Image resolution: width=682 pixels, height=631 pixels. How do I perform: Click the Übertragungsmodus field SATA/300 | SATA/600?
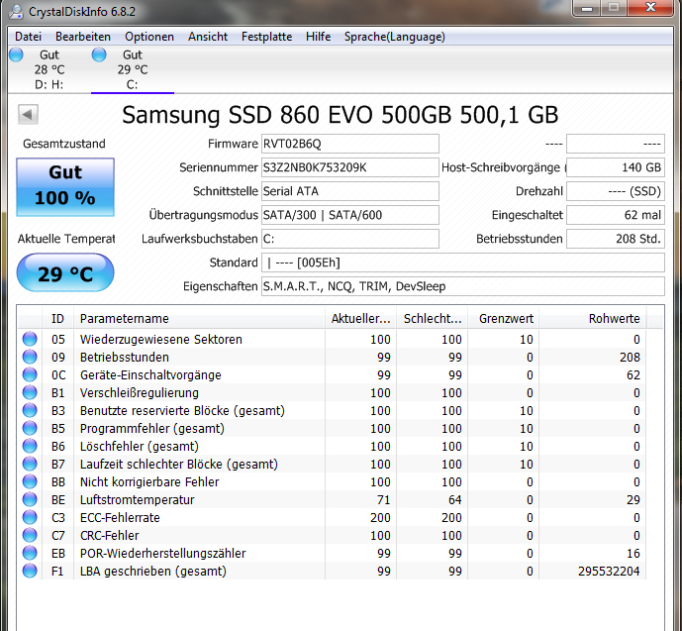[x=349, y=215]
